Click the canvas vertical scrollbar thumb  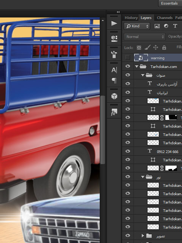103,129
